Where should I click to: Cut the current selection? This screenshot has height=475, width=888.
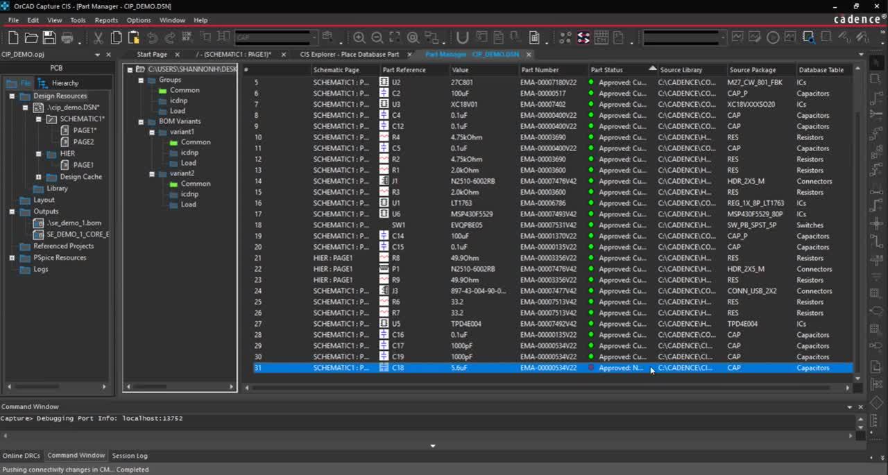click(99, 37)
